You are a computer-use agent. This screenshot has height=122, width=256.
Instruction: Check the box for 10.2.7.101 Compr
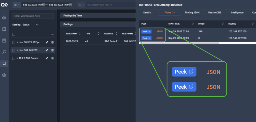[14, 58]
